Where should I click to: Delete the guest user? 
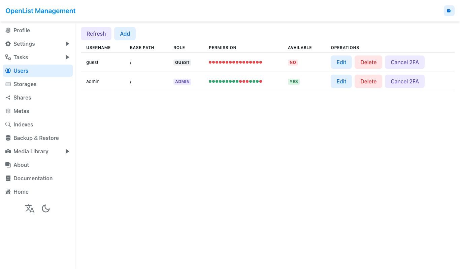point(368,62)
